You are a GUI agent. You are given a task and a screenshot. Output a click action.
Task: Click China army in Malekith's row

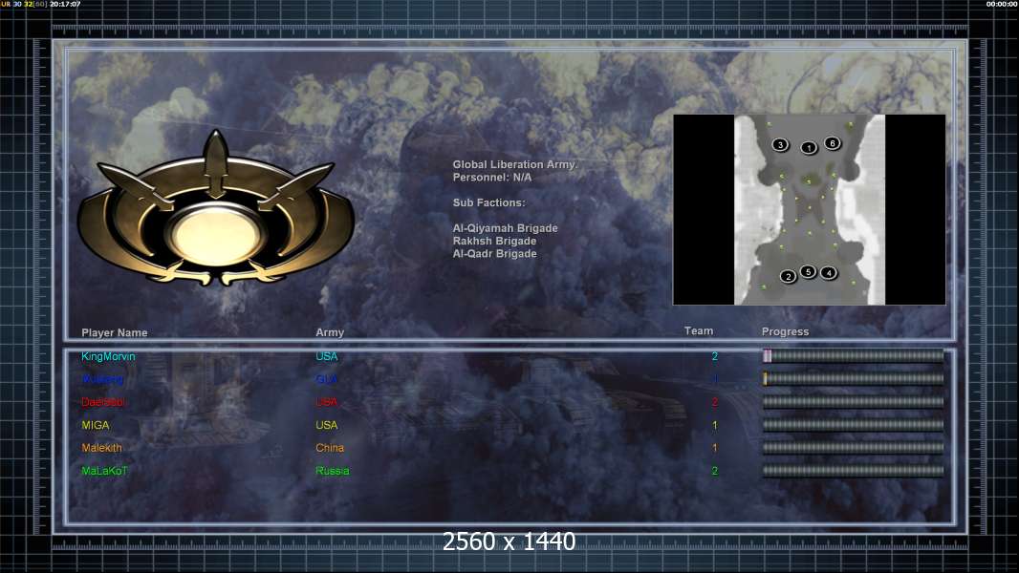point(330,448)
